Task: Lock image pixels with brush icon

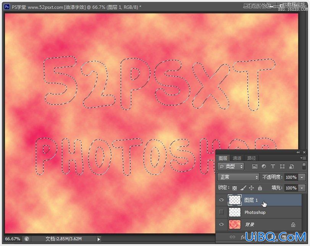Action: tap(243, 188)
